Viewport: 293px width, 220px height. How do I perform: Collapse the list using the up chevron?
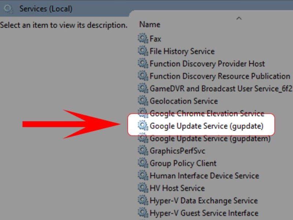pyautogui.click(x=240, y=18)
